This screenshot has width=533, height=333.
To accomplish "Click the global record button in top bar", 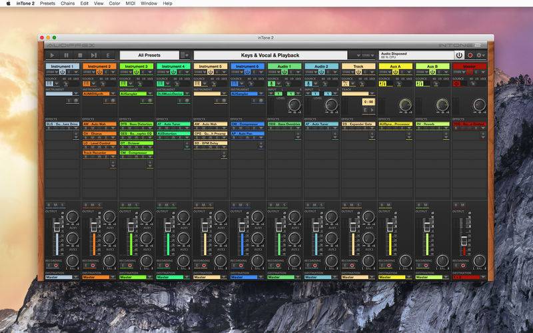I will click(x=470, y=55).
